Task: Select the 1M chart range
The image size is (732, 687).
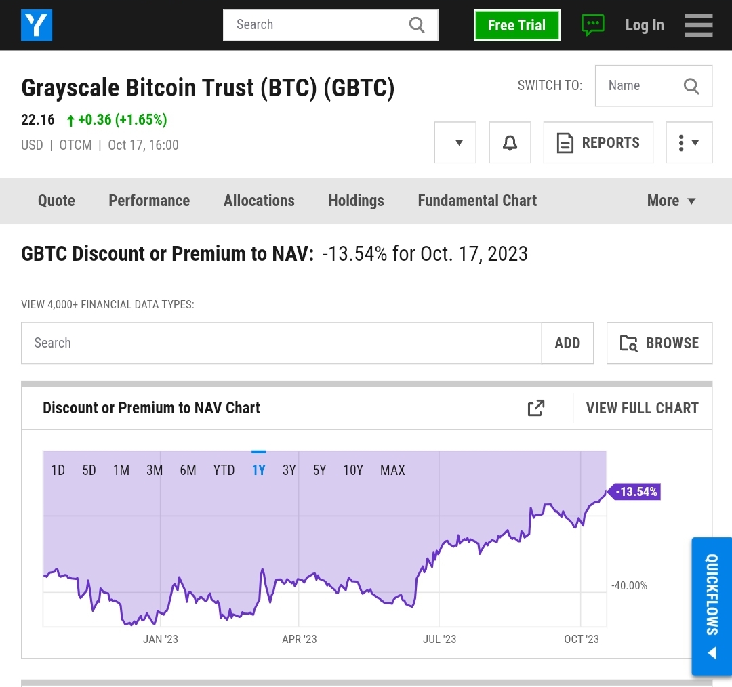Action: (x=121, y=470)
